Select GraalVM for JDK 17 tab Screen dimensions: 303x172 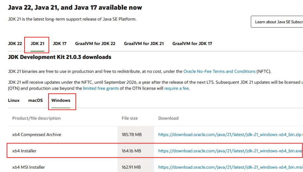192,44
